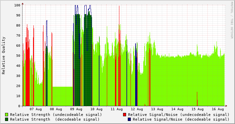Image resolution: width=235 pixels, height=124 pixels.
Task: Click the '50' y-axis value
Action: [18, 56]
